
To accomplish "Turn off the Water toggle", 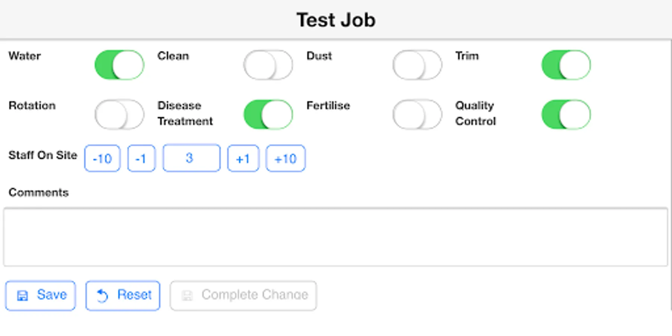I will point(119,65).
